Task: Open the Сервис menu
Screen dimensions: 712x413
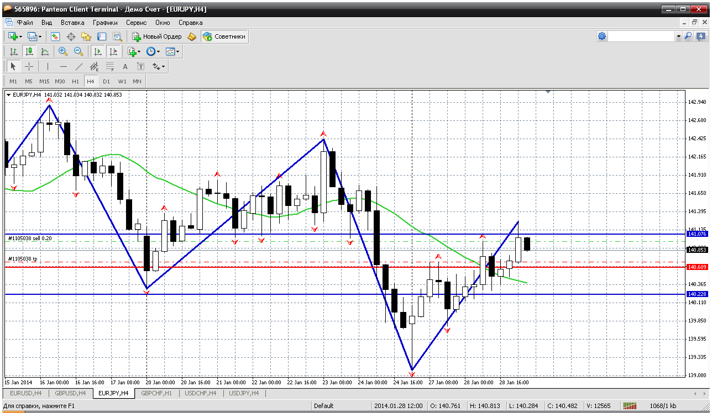Action: [136, 23]
